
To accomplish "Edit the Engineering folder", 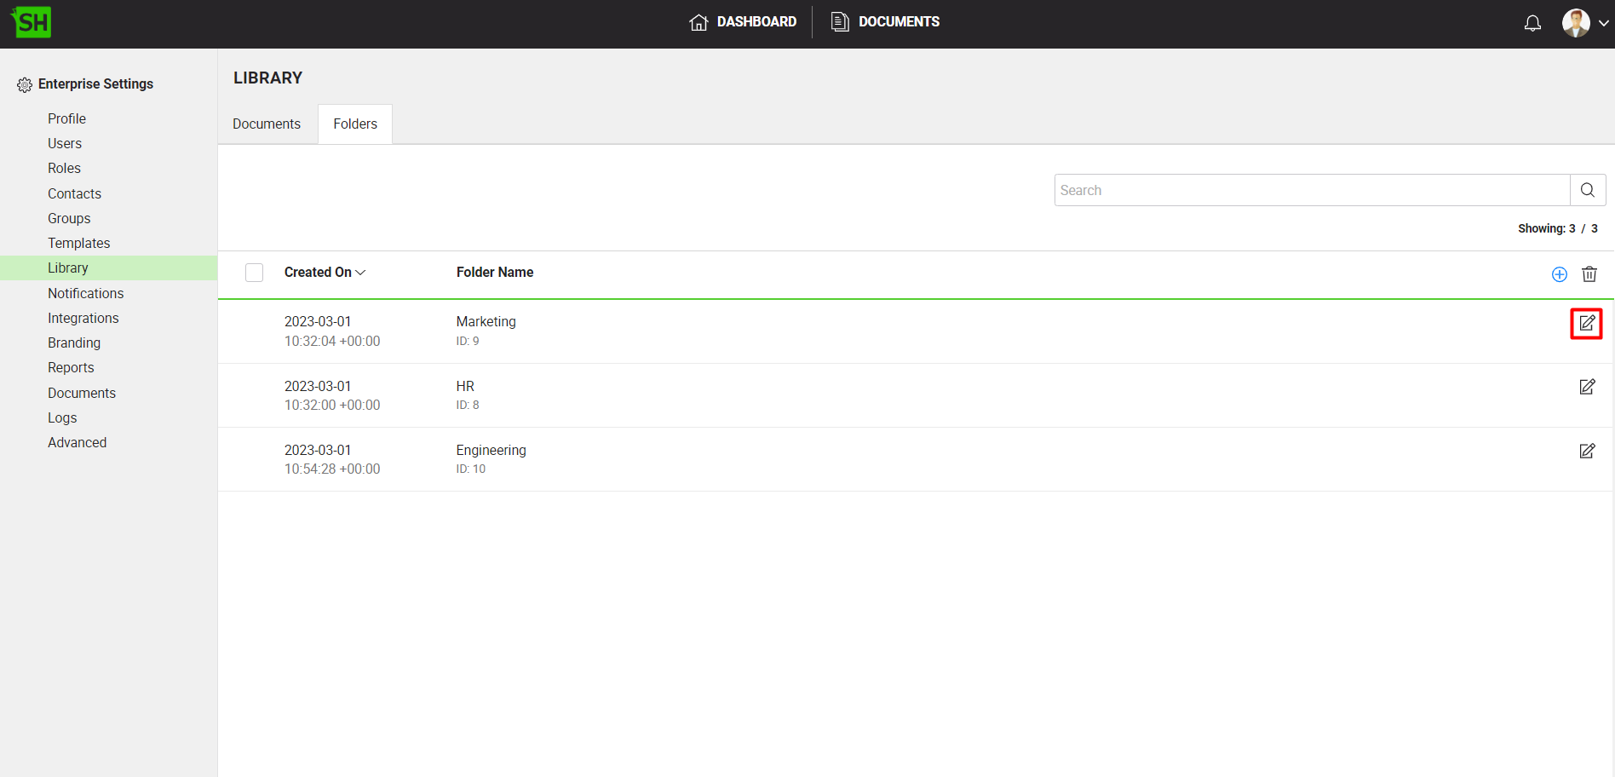I will [x=1586, y=451].
